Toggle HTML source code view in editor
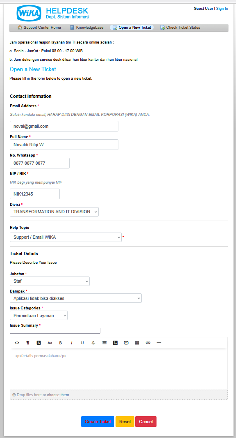The width and height of the screenshot is (236, 438). coord(17,343)
